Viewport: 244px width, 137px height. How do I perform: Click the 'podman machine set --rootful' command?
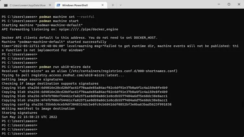click(67, 17)
